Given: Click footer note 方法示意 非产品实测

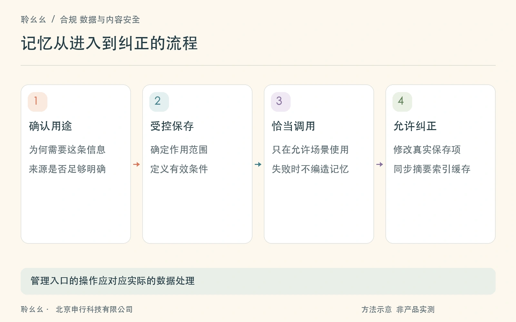Looking at the screenshot, I should (x=398, y=309).
